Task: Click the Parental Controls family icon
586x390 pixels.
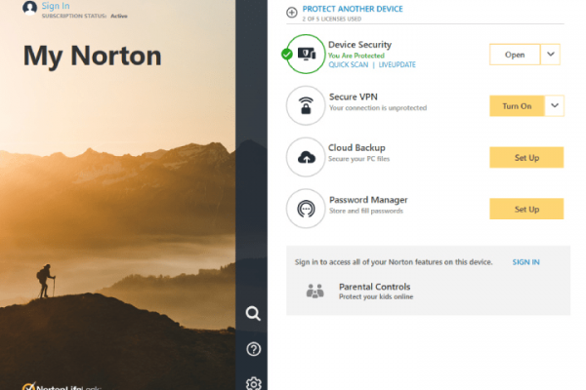Action: coord(314,291)
